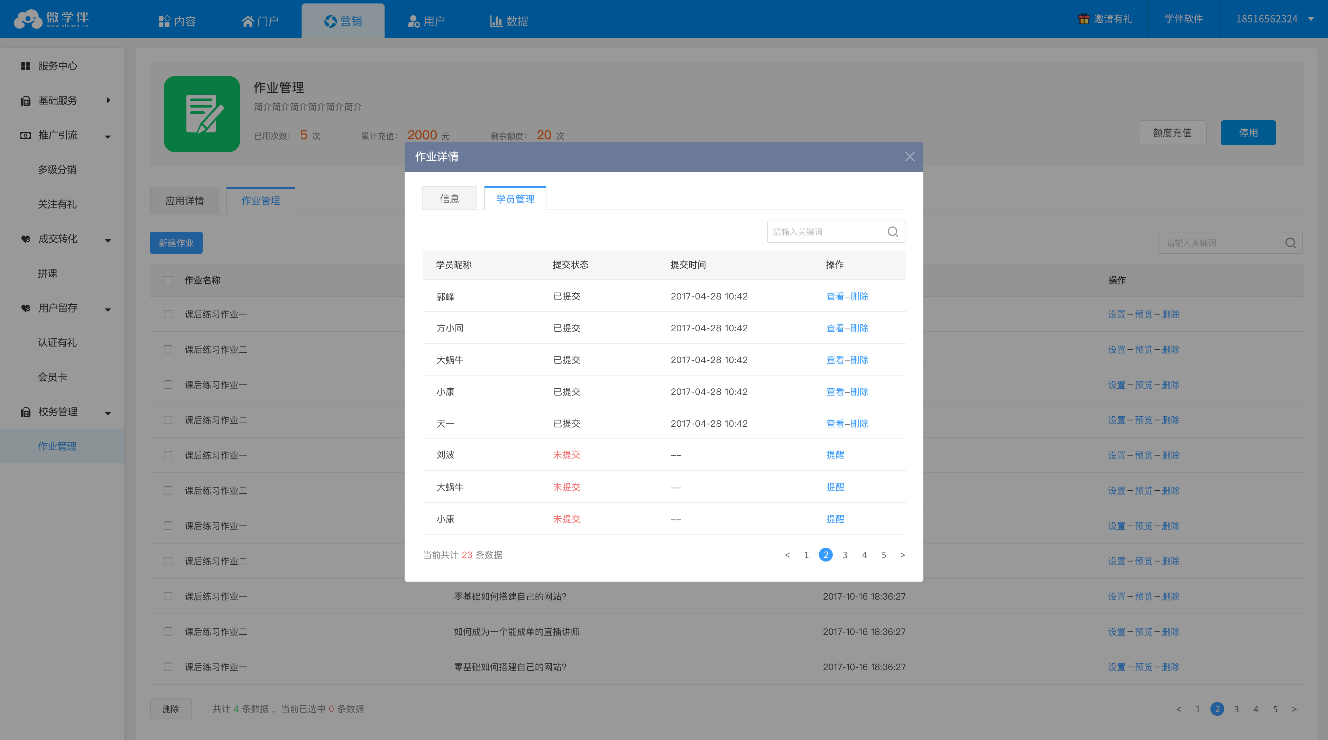Click the 邀请有礼 gift icon
The width and height of the screenshot is (1328, 740).
click(1083, 19)
